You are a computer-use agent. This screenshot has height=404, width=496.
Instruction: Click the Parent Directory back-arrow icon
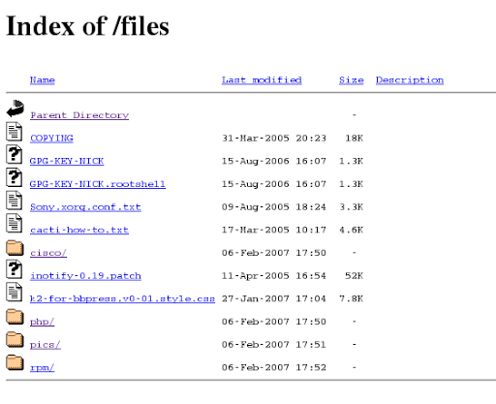(x=15, y=109)
